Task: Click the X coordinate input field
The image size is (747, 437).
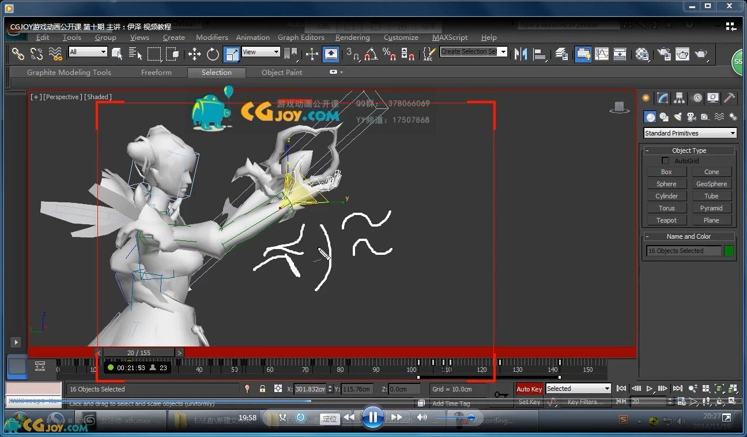Action: pos(310,389)
